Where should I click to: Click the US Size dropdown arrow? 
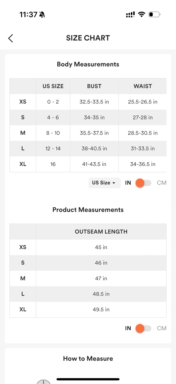pyautogui.click(x=114, y=183)
